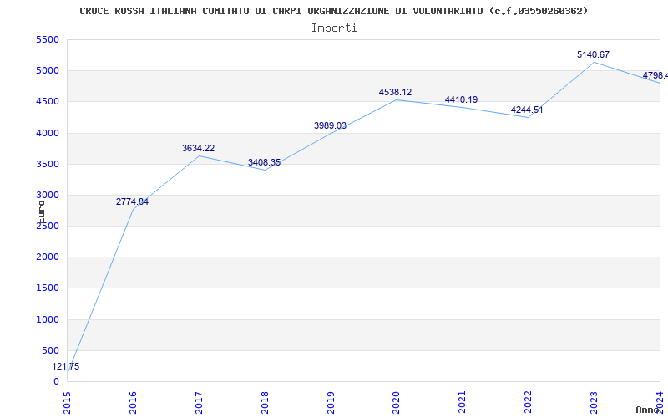This screenshot has height=418, width=668.
Task: Select the 2021 year label on x-axis
Action: click(463, 402)
